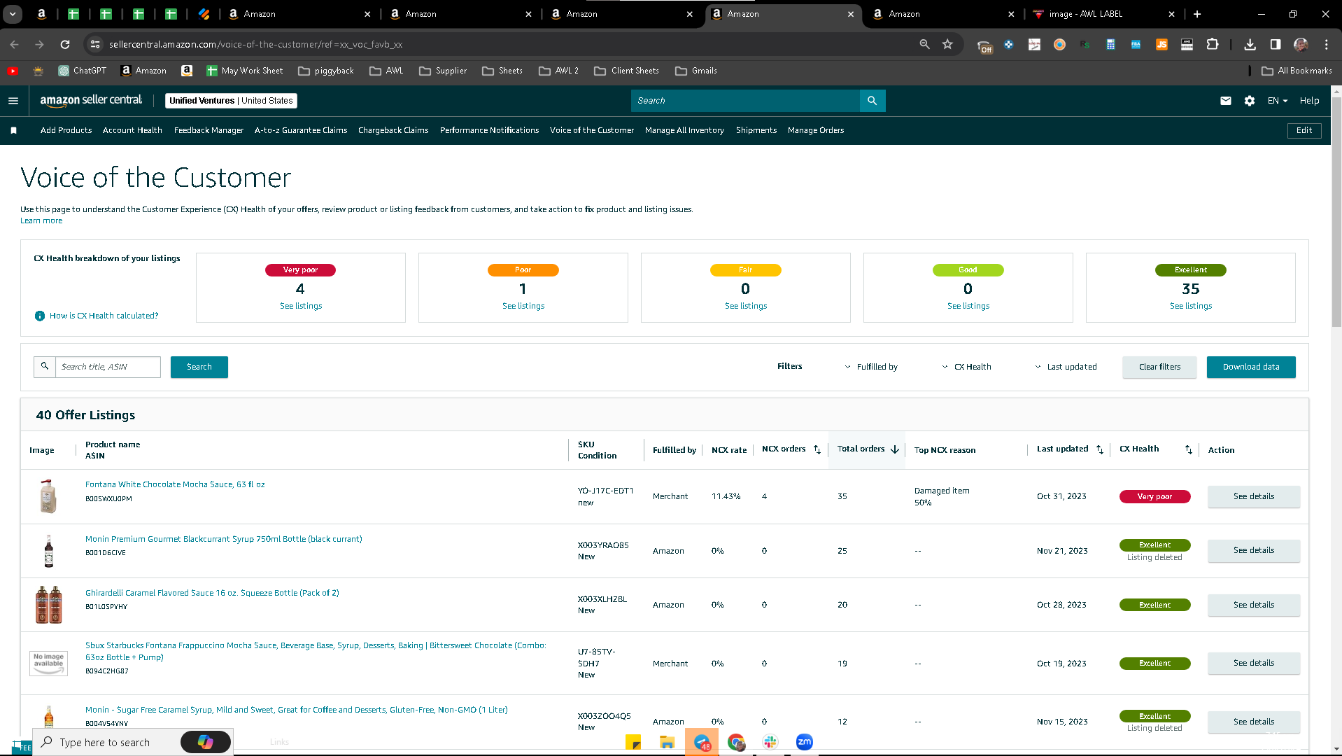Viewport: 1342px width, 756px height.
Task: Sort by Total orders down arrow
Action: click(x=895, y=449)
